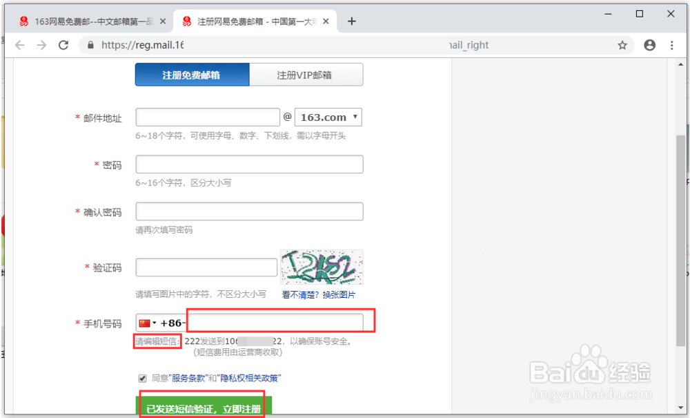Click the email hint starting with 6~18个字符
The image size is (690, 418).
240,135
